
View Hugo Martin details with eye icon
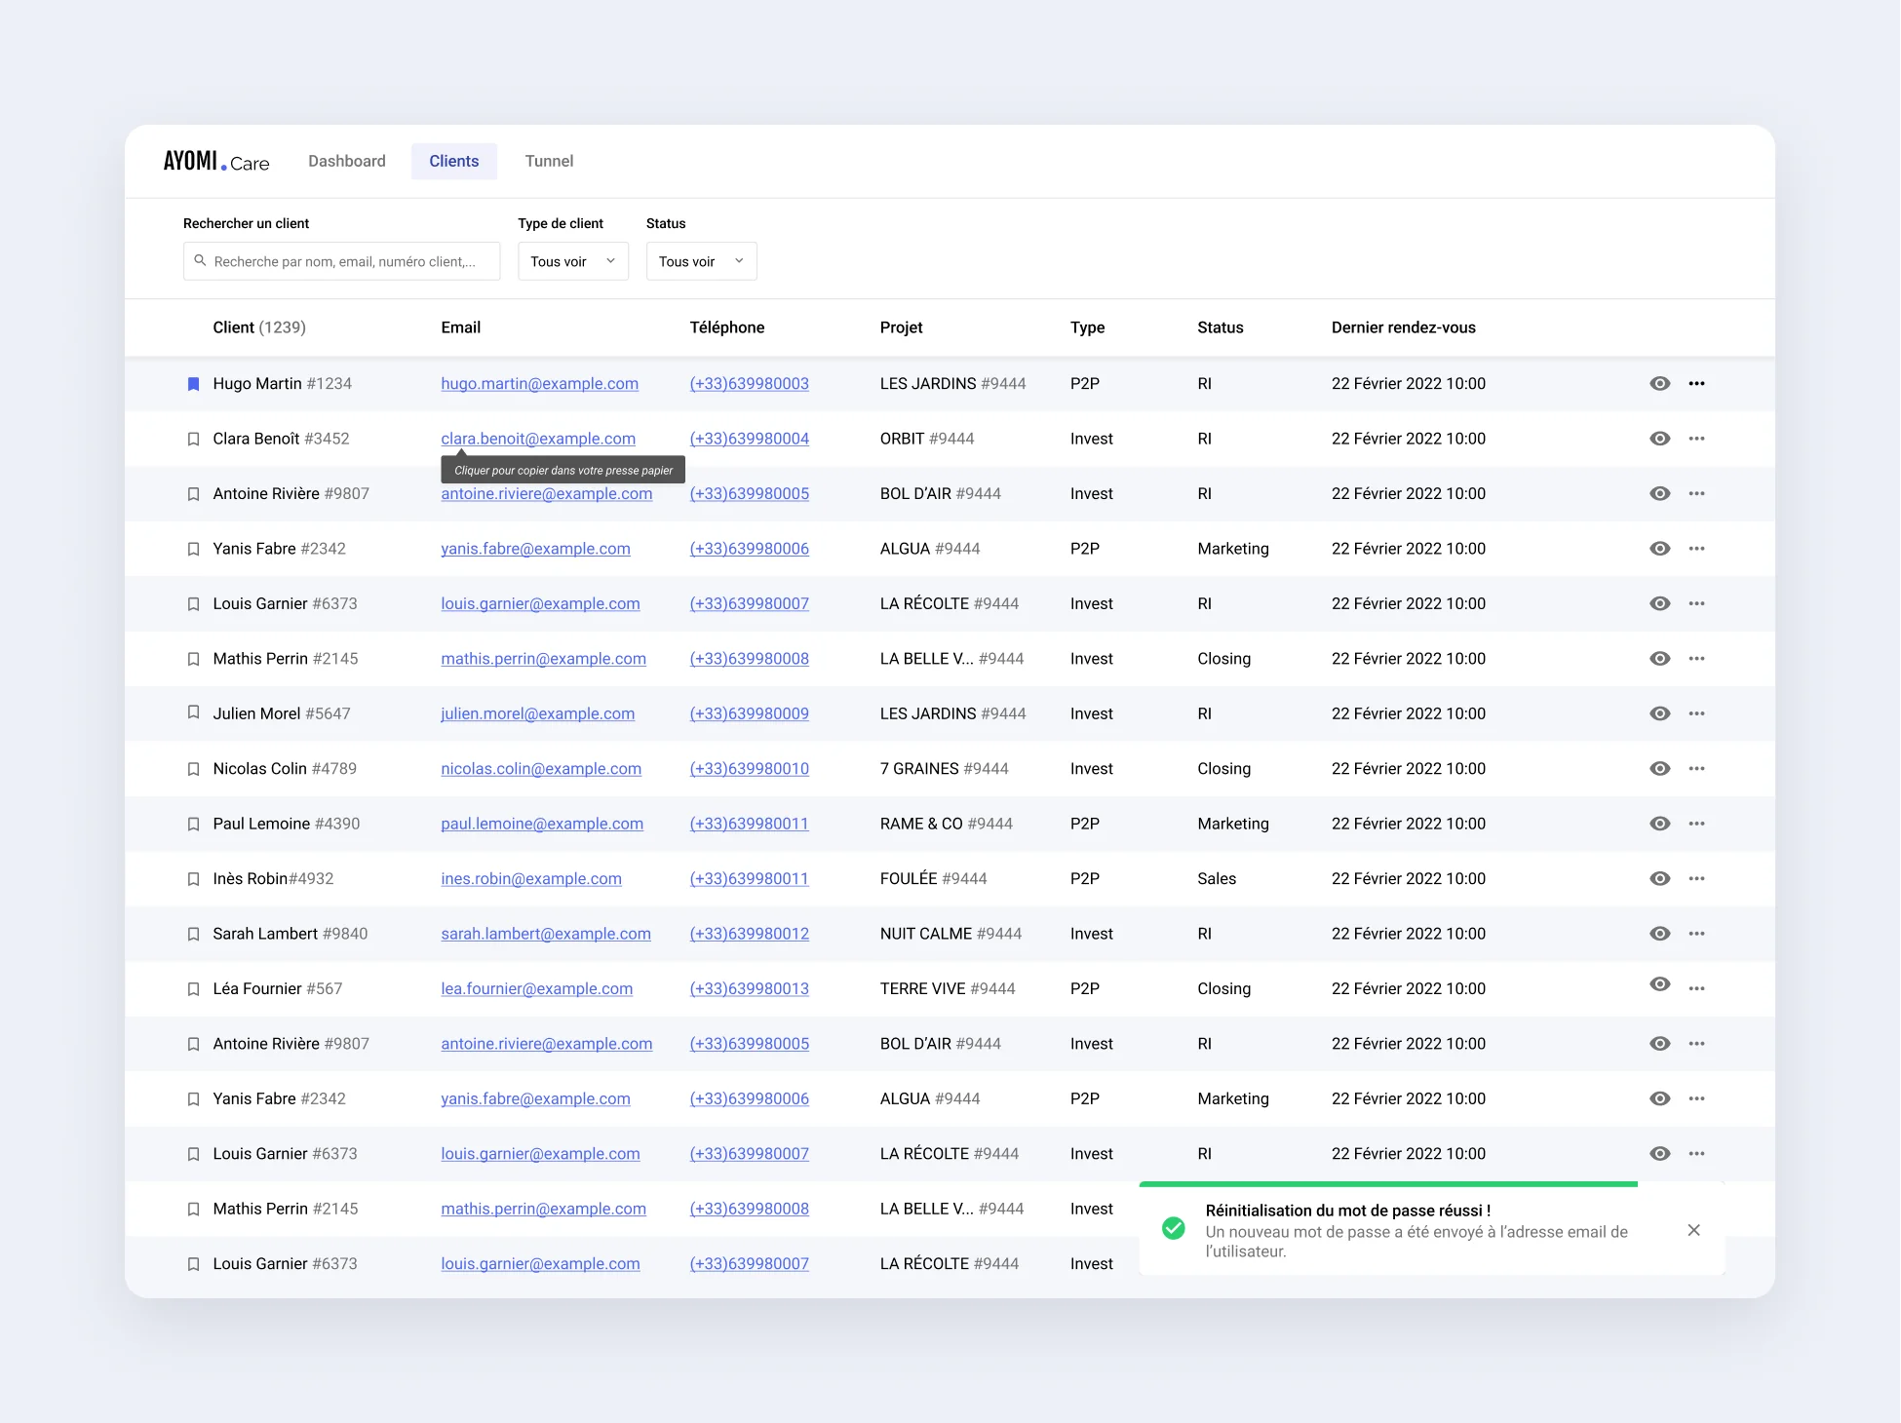click(x=1659, y=384)
